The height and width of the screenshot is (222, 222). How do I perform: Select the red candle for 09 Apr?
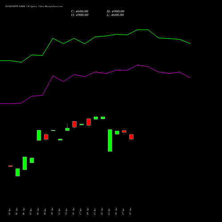point(46,137)
